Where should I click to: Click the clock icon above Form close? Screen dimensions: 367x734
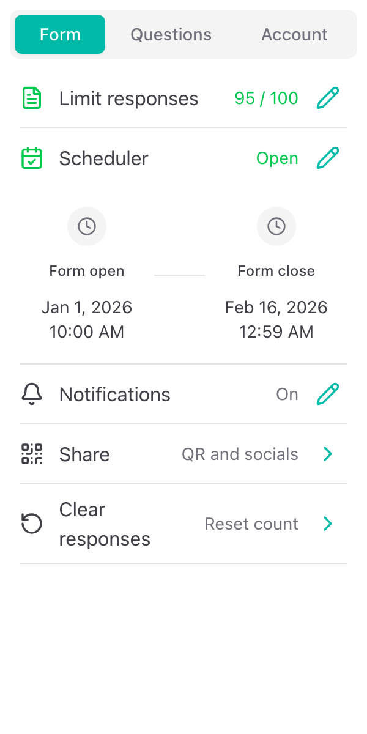click(276, 226)
